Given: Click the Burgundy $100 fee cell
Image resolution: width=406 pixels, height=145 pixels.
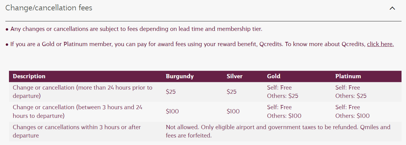Looking at the screenshot, I should (x=172, y=111).
